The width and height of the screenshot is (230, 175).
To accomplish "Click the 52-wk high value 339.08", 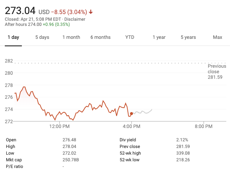I will click(183, 153).
